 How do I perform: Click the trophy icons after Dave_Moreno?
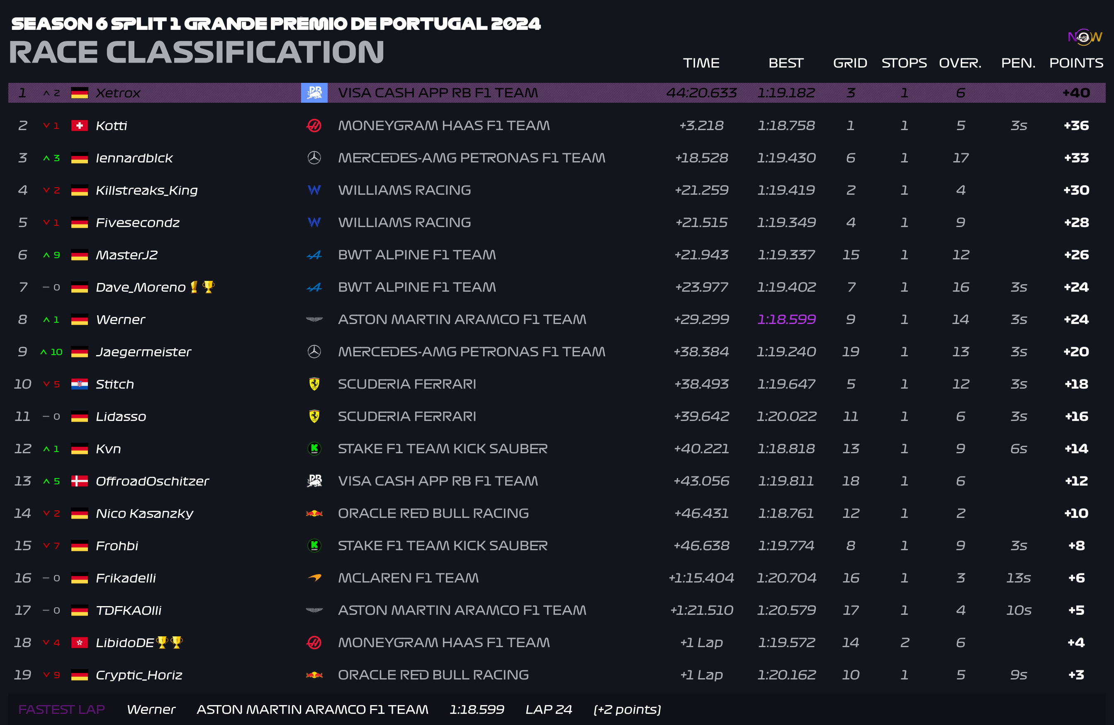[x=202, y=287]
